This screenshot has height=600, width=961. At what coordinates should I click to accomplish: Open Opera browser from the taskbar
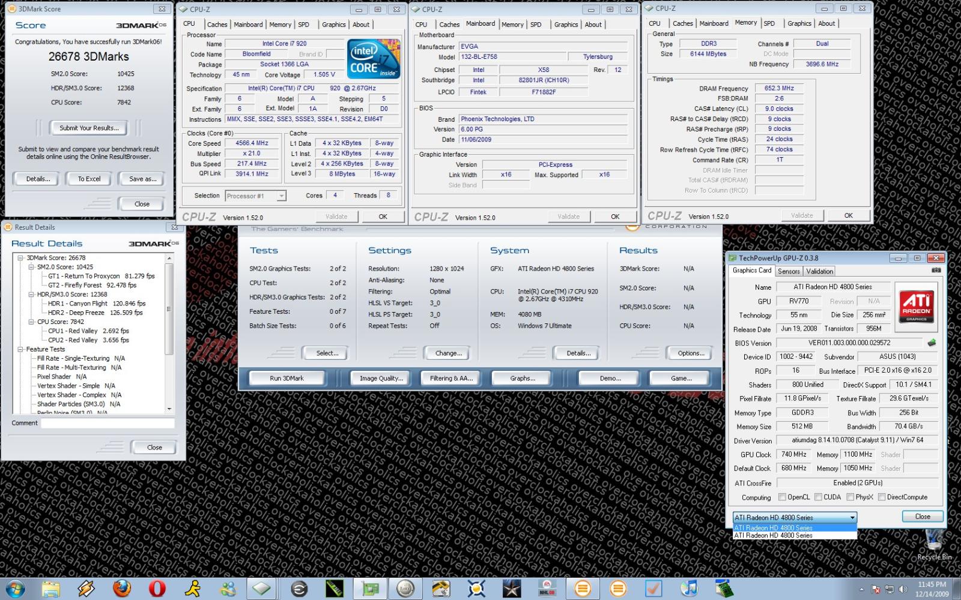coord(157,589)
